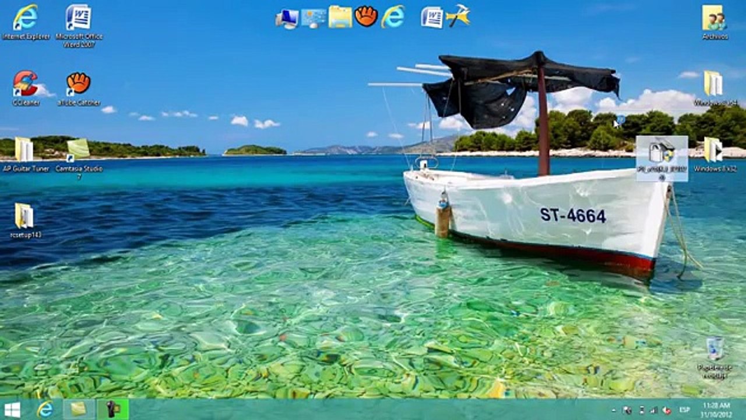The image size is (746, 420).
Task: Select the rcsetup143 folder icon
Action: (x=26, y=220)
